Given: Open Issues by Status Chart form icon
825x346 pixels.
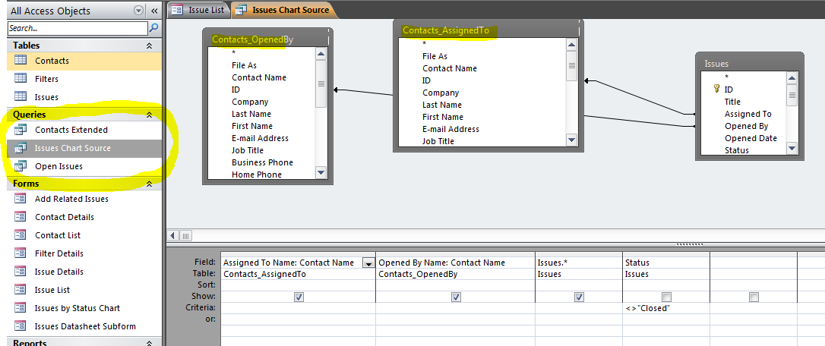Looking at the screenshot, I should 21,308.
